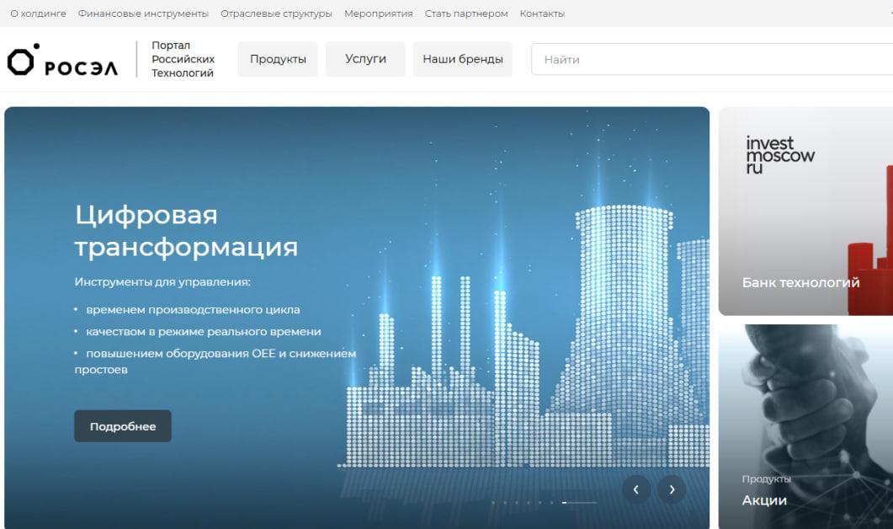The width and height of the screenshot is (893, 529).
Task: Click the next slide arrow
Action: pyautogui.click(x=672, y=489)
